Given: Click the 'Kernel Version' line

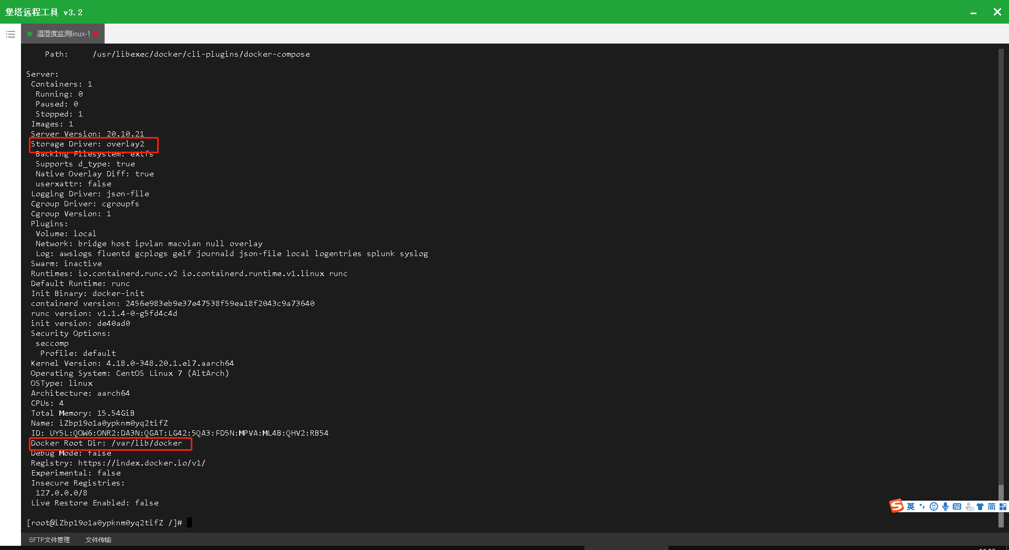Looking at the screenshot, I should click(x=132, y=363).
